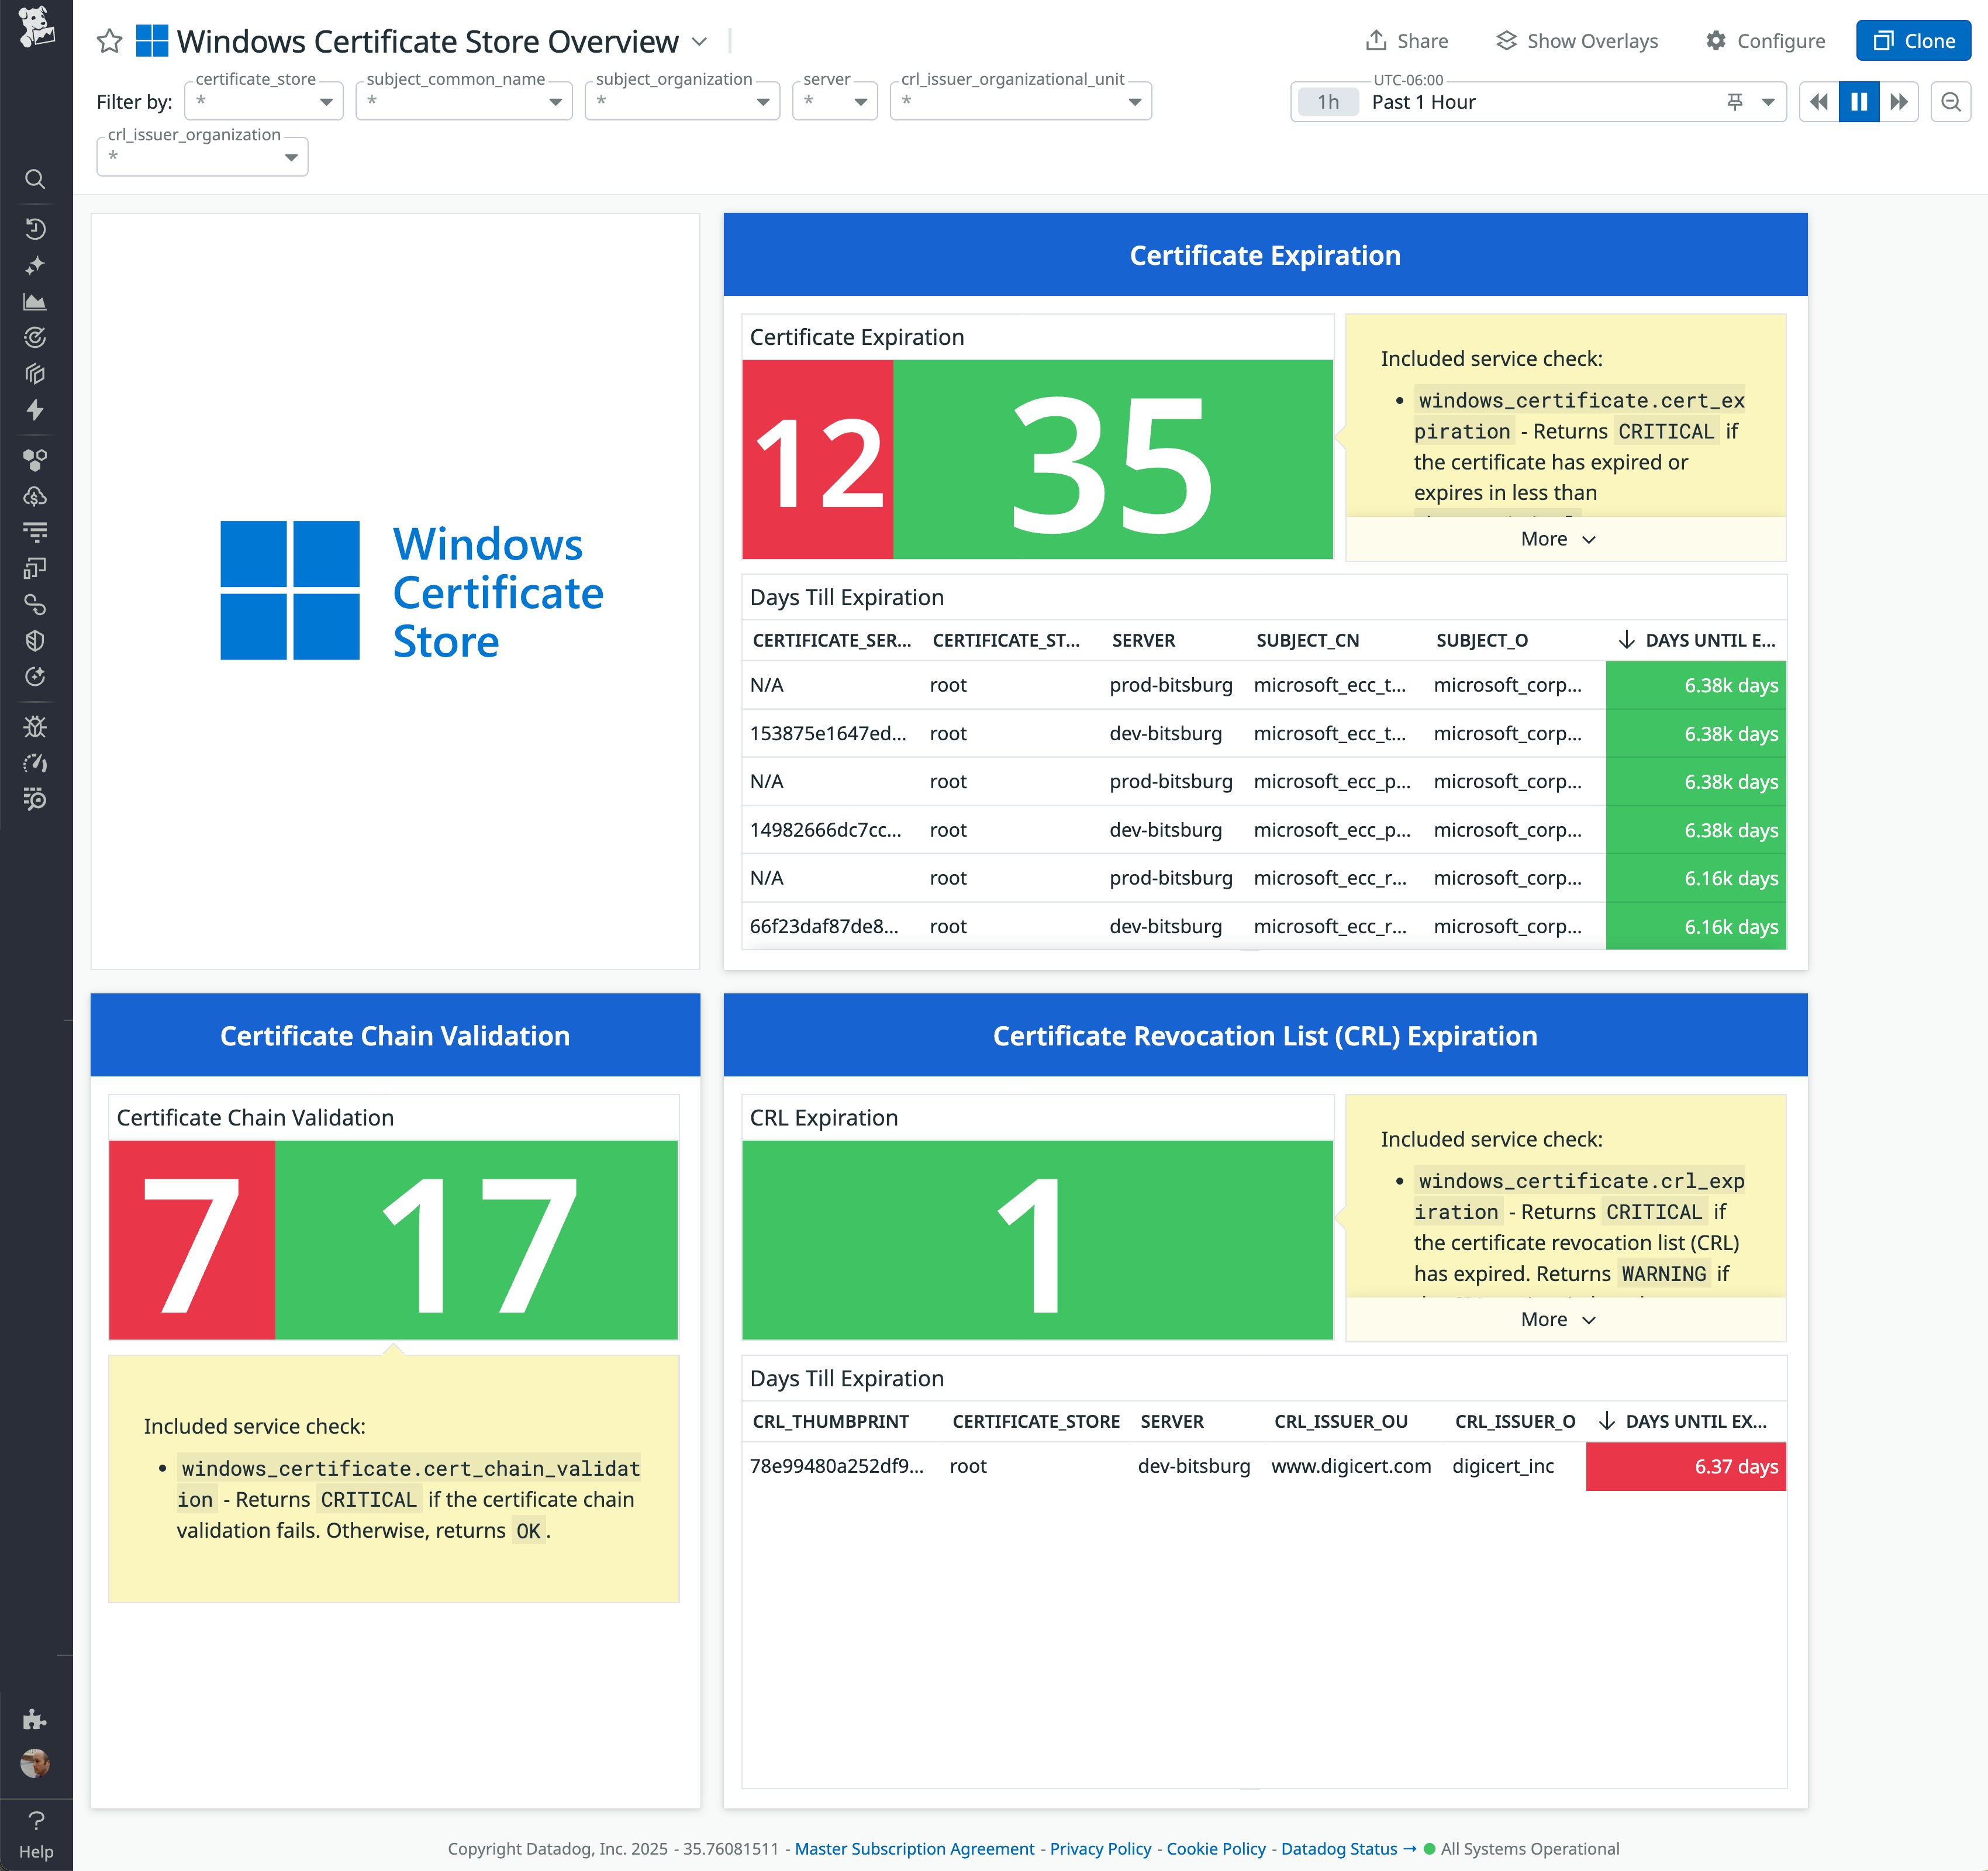The width and height of the screenshot is (1988, 1871).
Task: Open the integrations puzzle piece icon
Action: point(35,1719)
